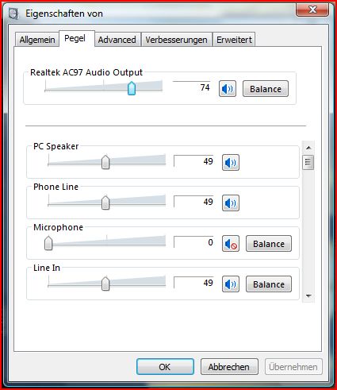Click the PC Speaker level value field
337x390 pixels.
193,161
